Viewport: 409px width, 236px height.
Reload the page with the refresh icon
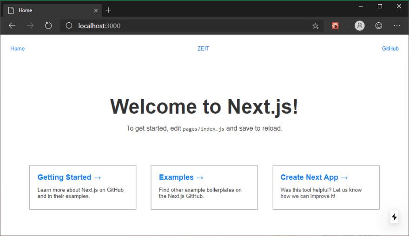tap(48, 26)
